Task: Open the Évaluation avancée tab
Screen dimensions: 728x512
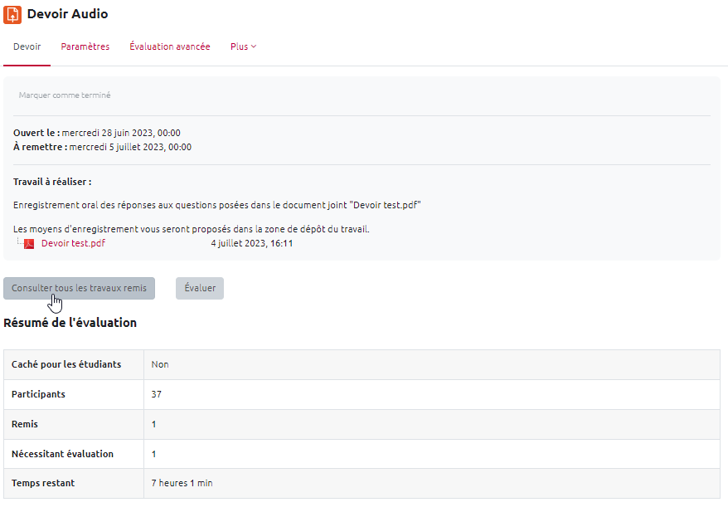Action: tap(170, 47)
